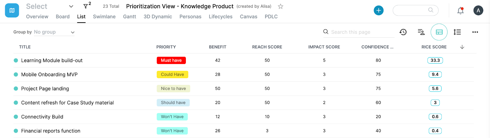Viewport: 490px width, 138px height.
Task: Click the Search this page field
Action: click(361, 32)
